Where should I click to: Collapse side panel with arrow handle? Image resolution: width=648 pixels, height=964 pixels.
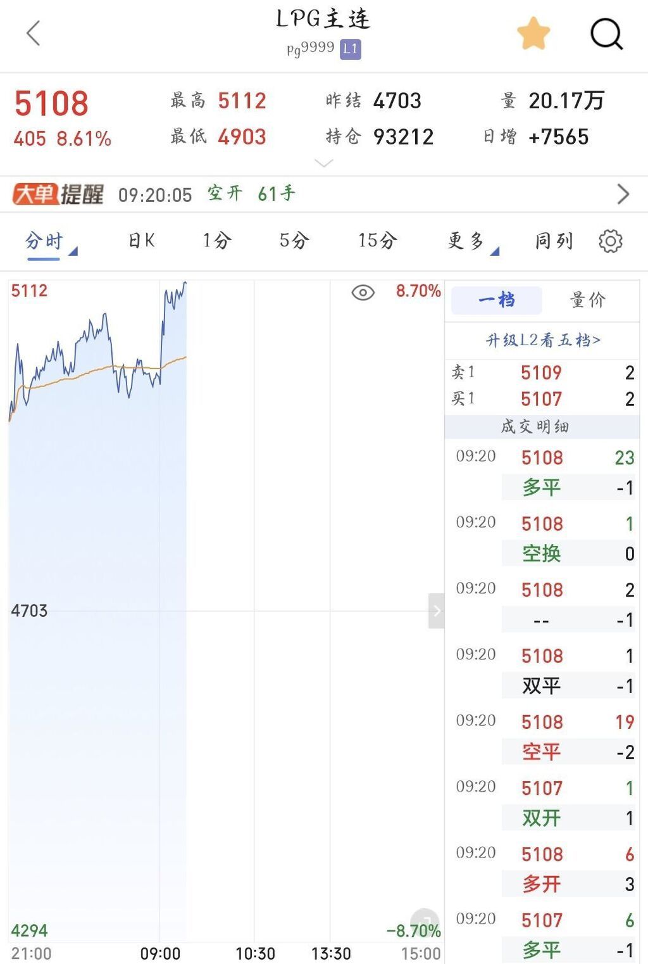[x=436, y=611]
